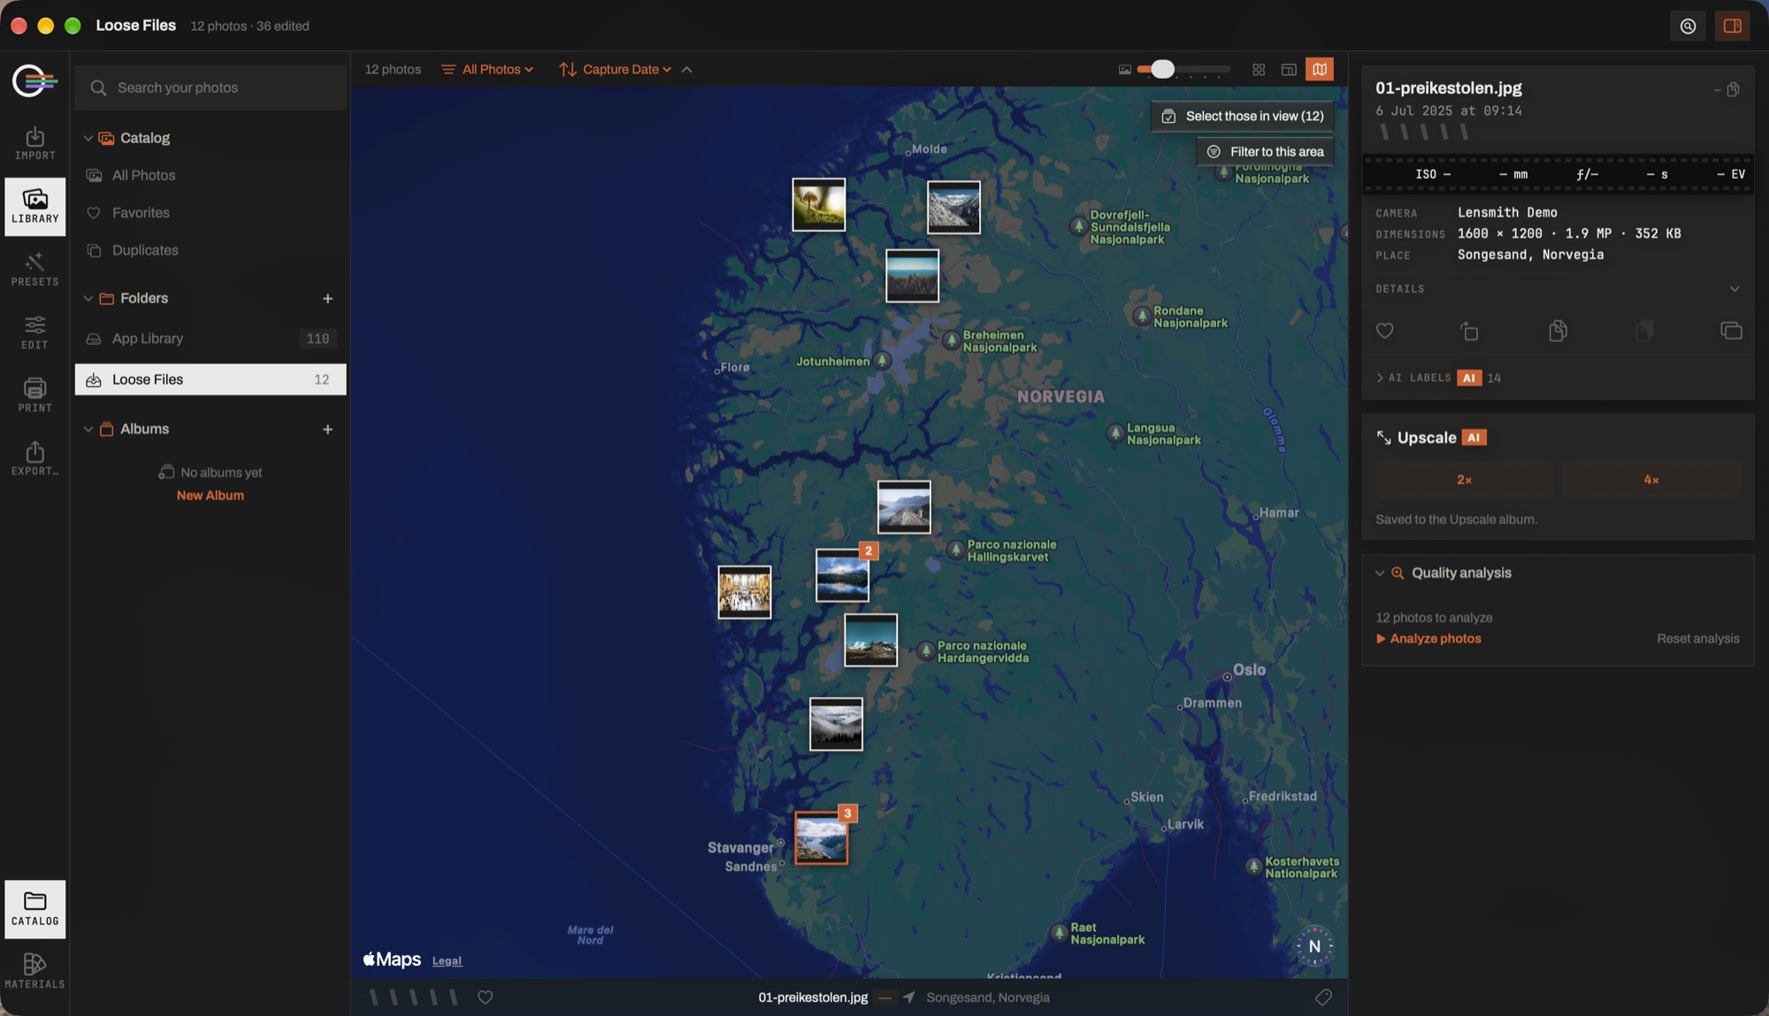Viewport: 1769px width, 1016px height.
Task: Toggle favorite heart in the bottom status bar
Action: 486,997
